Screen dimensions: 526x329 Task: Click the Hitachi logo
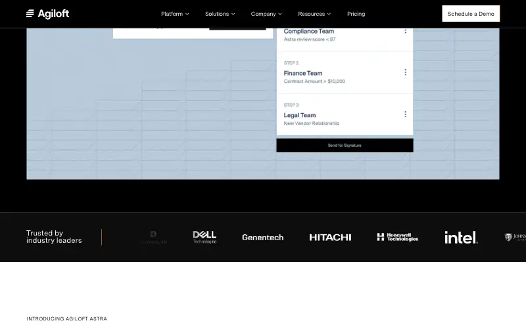330,238
